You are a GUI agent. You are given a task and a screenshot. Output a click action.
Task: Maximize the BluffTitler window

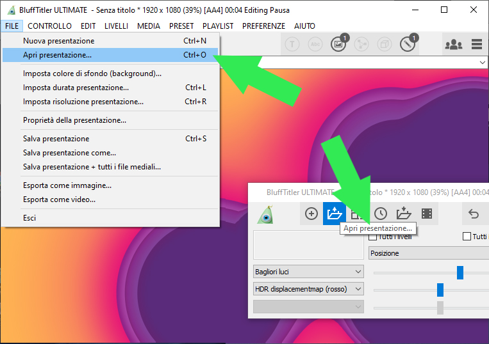(444, 10)
